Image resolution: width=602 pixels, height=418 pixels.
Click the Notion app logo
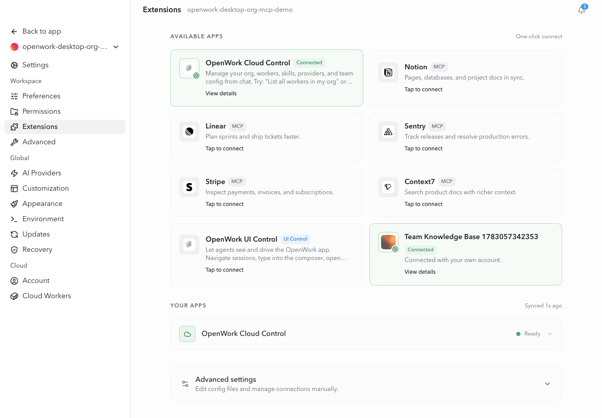click(388, 72)
